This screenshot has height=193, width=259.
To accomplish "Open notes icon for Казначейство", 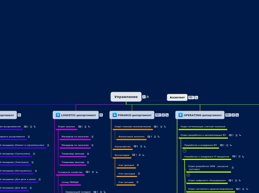I will (141, 146).
